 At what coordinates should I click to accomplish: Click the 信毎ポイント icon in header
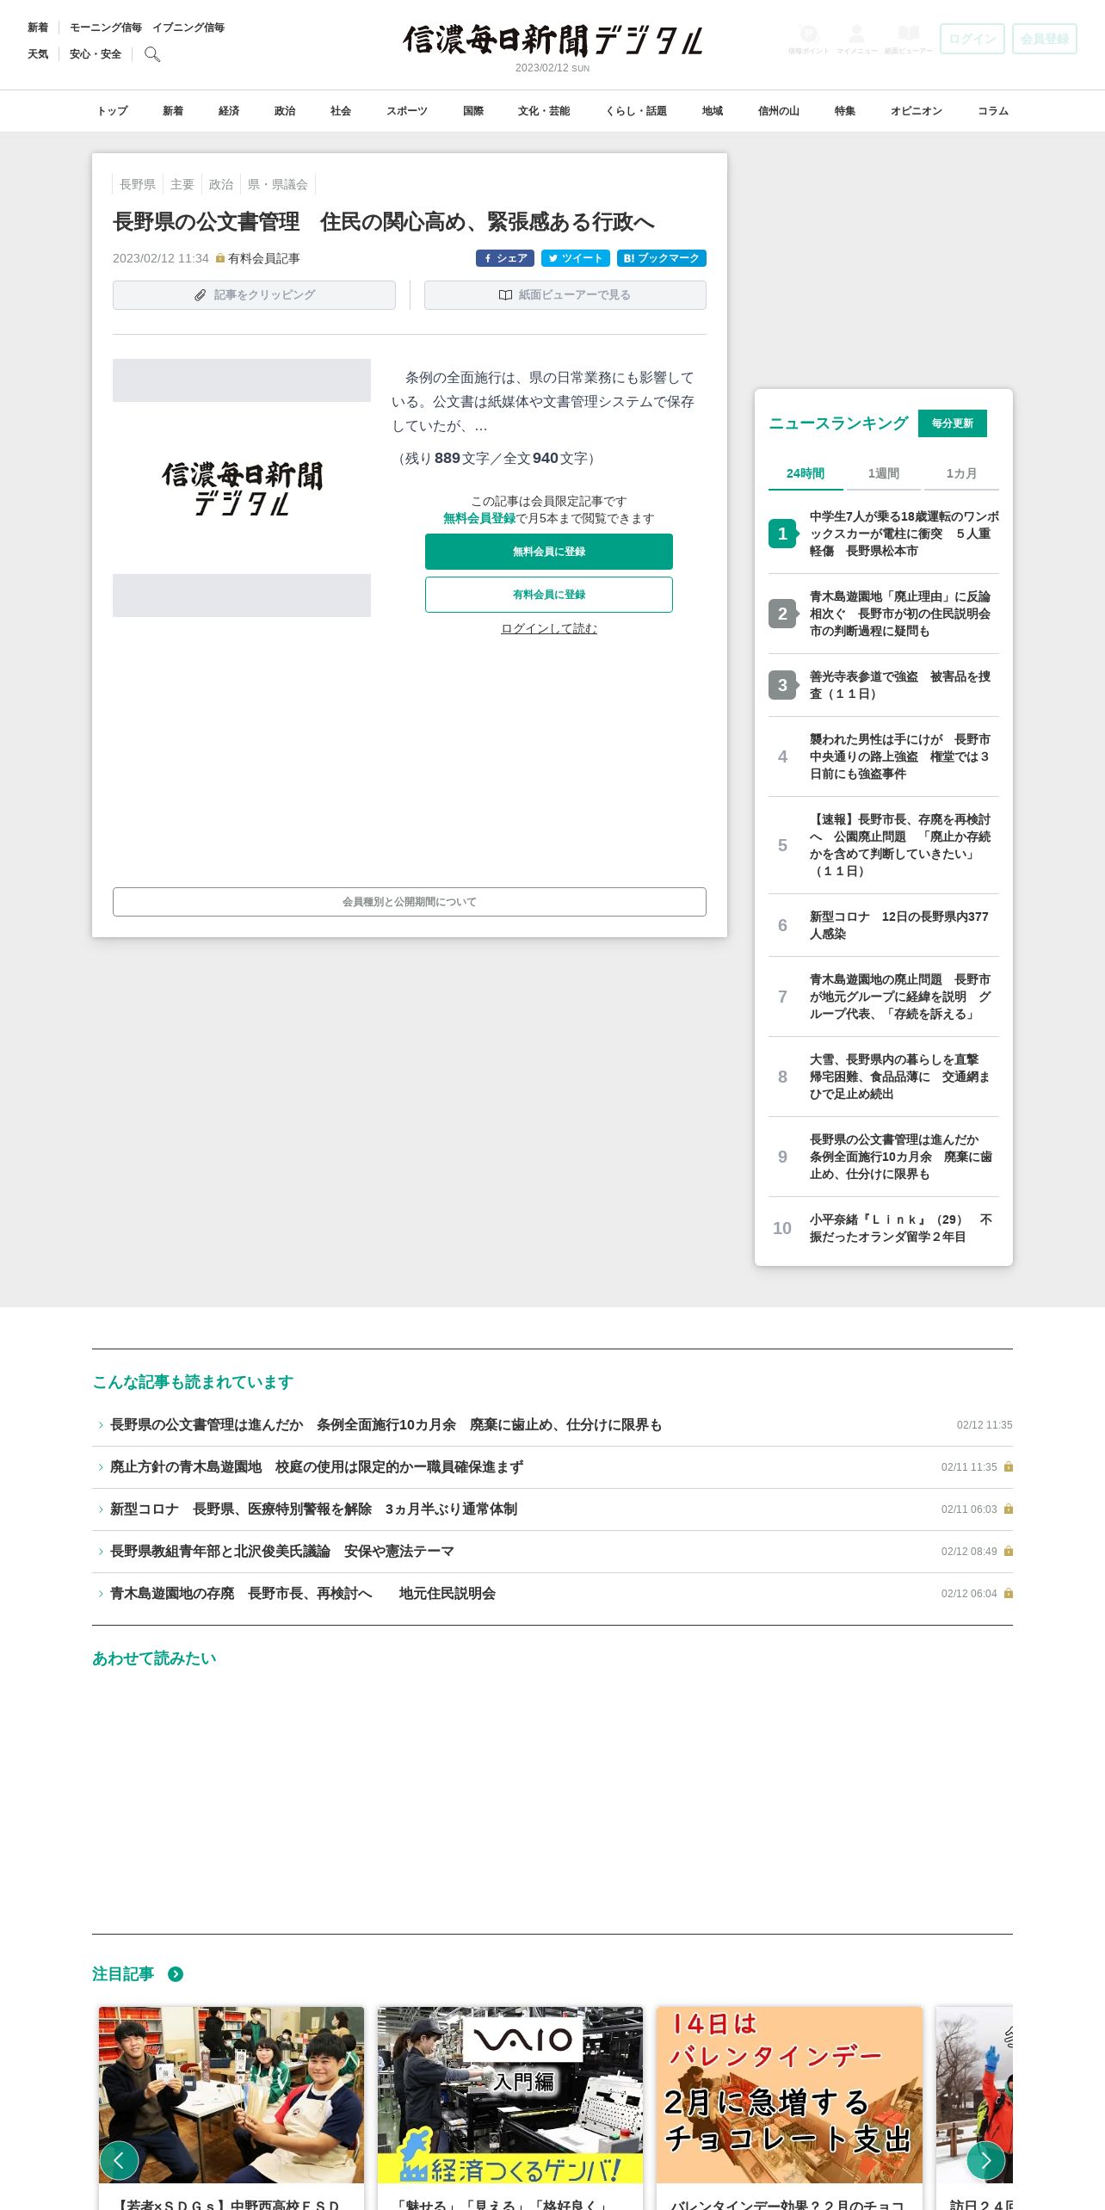[x=808, y=40]
